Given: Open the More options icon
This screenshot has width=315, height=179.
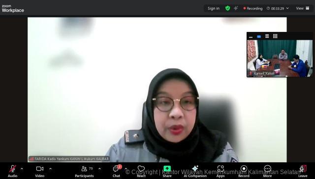Looking at the screenshot, I should (x=268, y=169).
